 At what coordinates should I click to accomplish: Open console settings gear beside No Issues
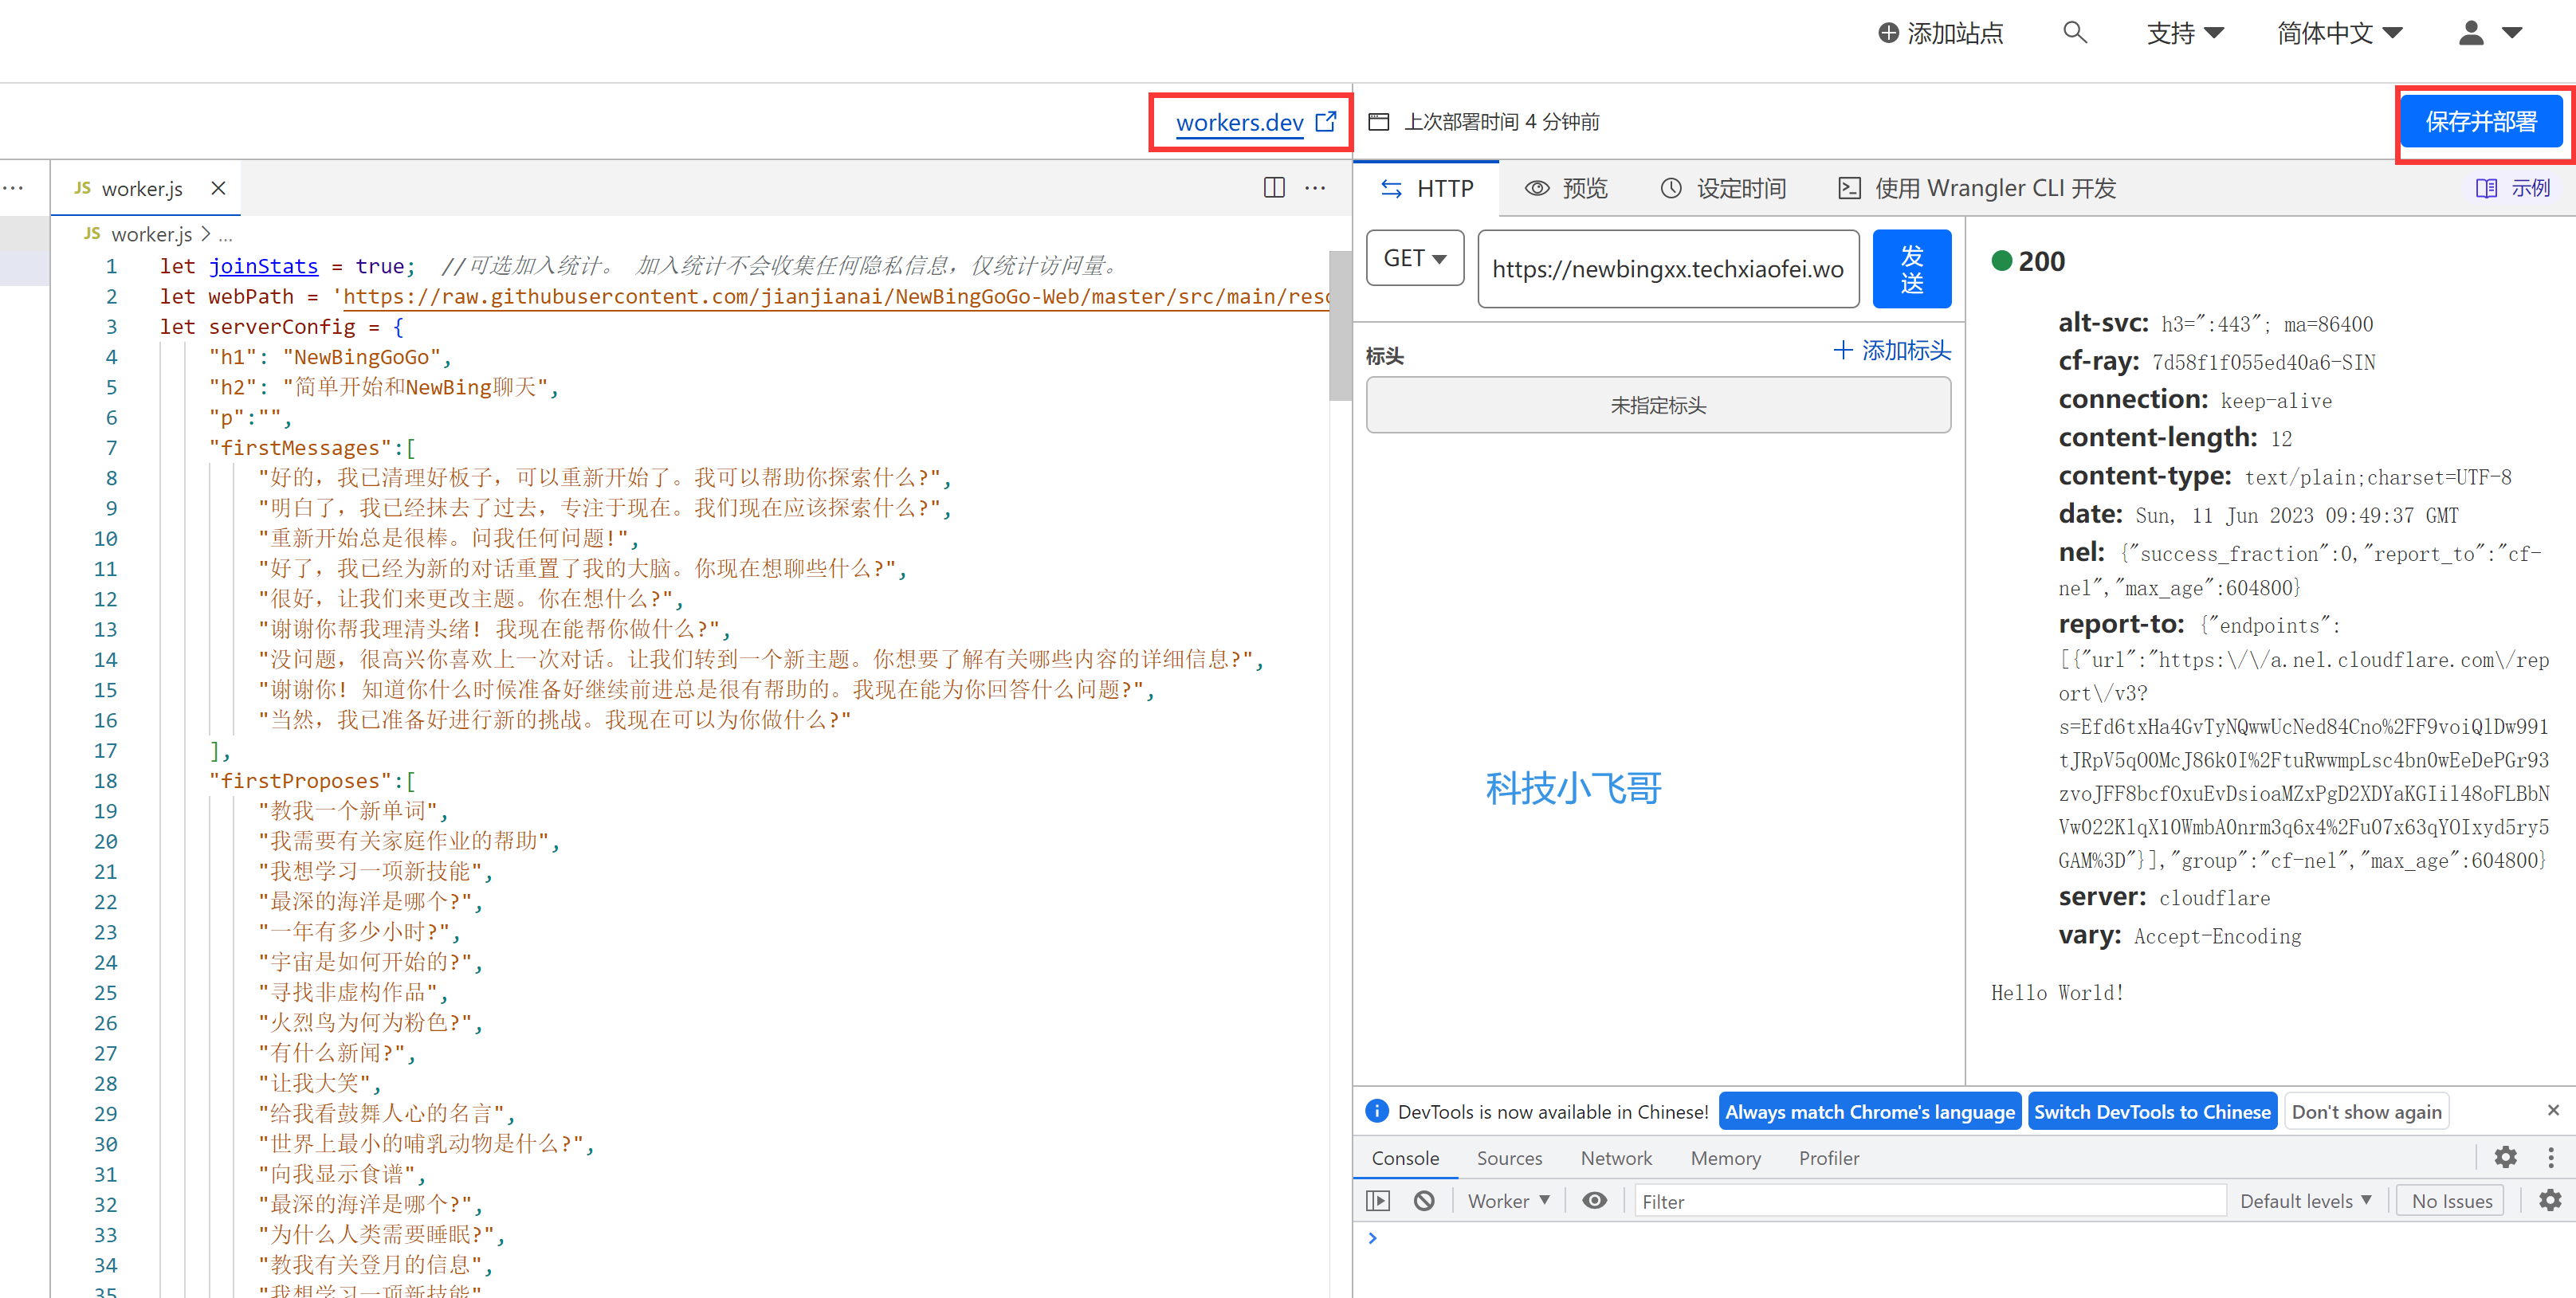[x=2550, y=1201]
